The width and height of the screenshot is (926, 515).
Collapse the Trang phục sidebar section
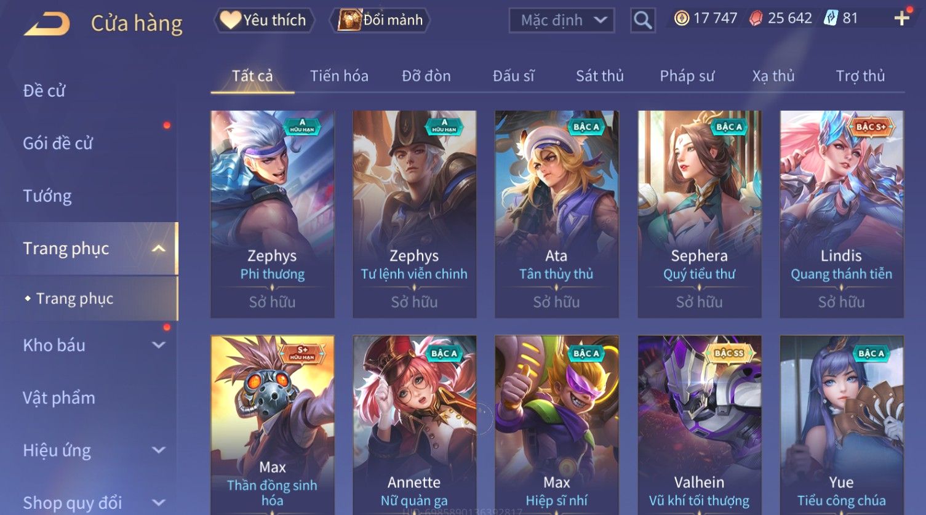point(158,249)
